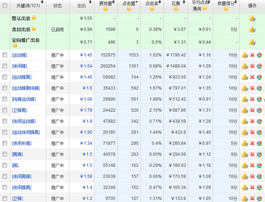Click bid price ¥1.95 for 运动休闲裤男
Image resolution: width=265 pixels, height=202 pixels.
point(86,132)
